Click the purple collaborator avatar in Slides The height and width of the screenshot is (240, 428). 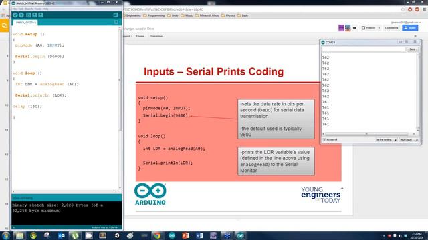click(341, 28)
